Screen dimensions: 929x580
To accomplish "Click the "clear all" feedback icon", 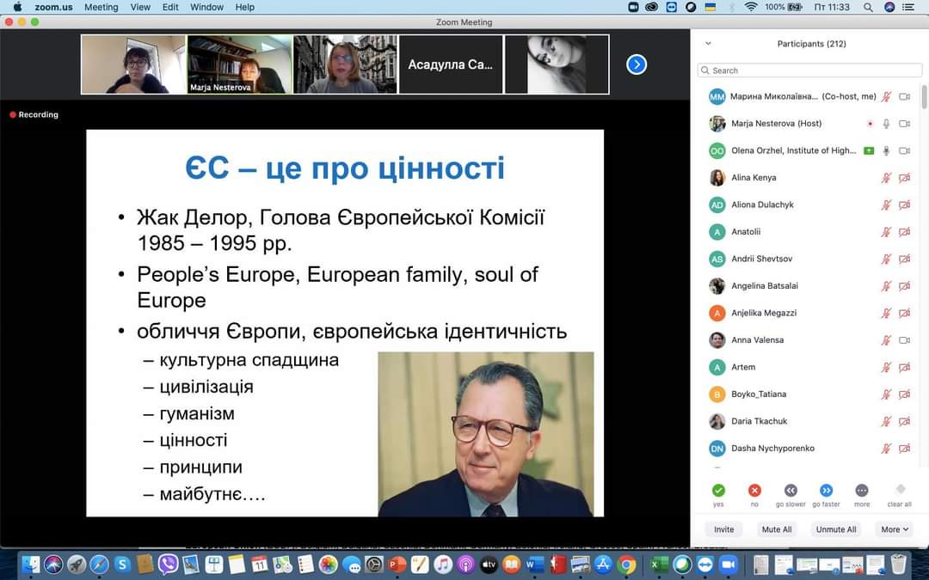I will point(900,490).
